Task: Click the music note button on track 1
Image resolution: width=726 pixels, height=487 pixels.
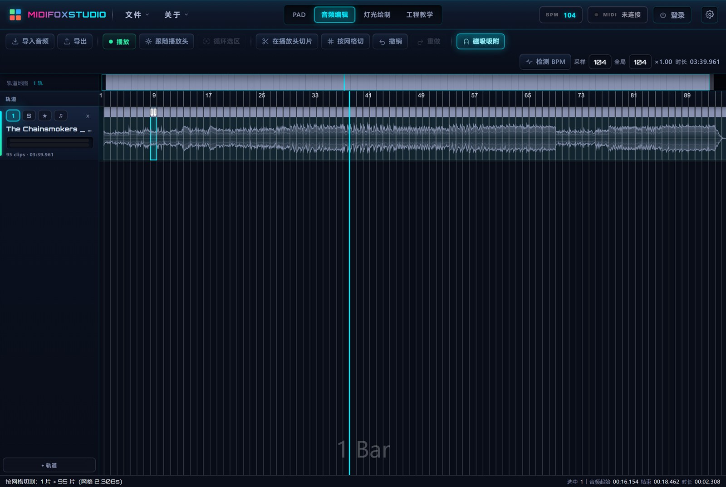Action: (61, 116)
